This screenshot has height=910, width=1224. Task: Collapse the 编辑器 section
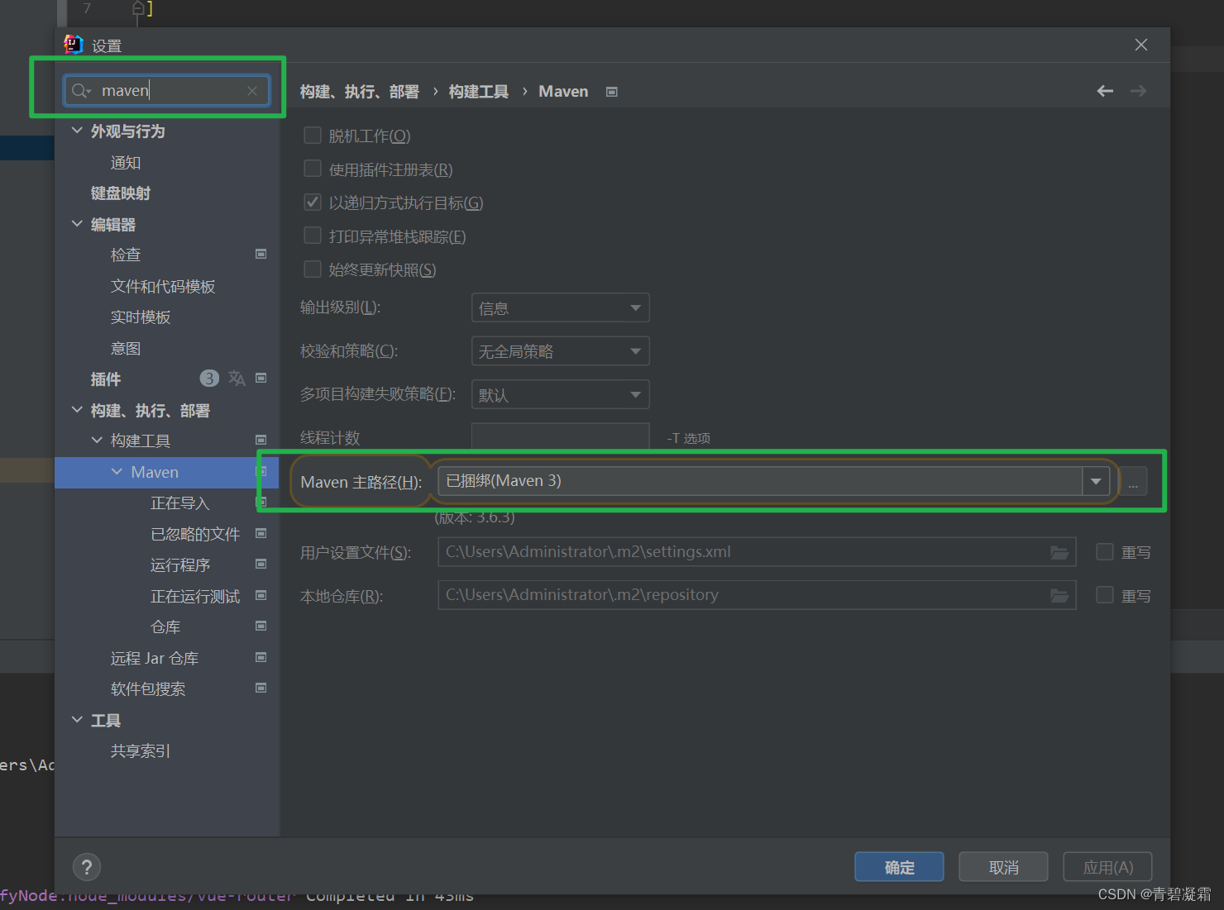[77, 224]
